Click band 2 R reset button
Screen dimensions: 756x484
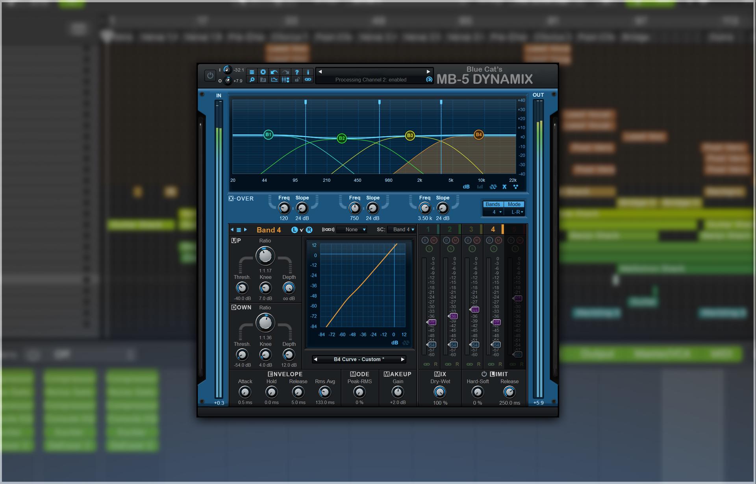[457, 364]
